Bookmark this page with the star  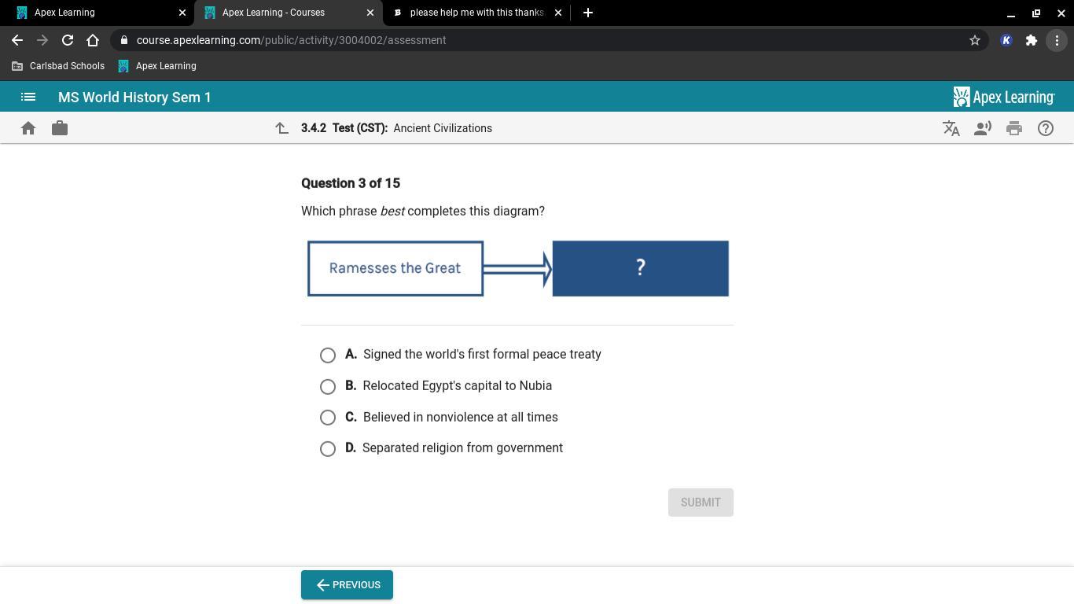[975, 40]
